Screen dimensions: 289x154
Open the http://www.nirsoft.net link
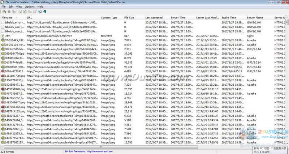point(100,151)
